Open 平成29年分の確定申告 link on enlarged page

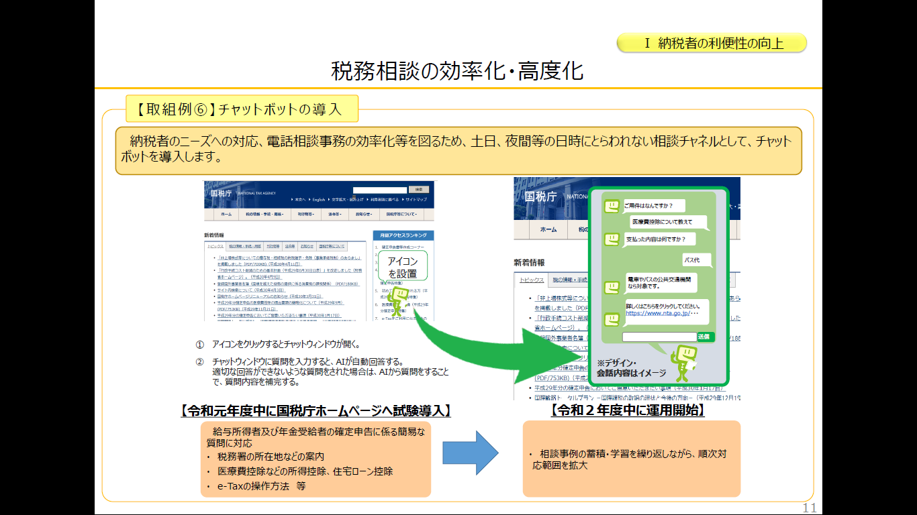(630, 388)
